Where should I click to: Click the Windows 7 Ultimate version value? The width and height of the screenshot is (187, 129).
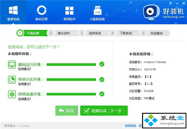point(155,62)
